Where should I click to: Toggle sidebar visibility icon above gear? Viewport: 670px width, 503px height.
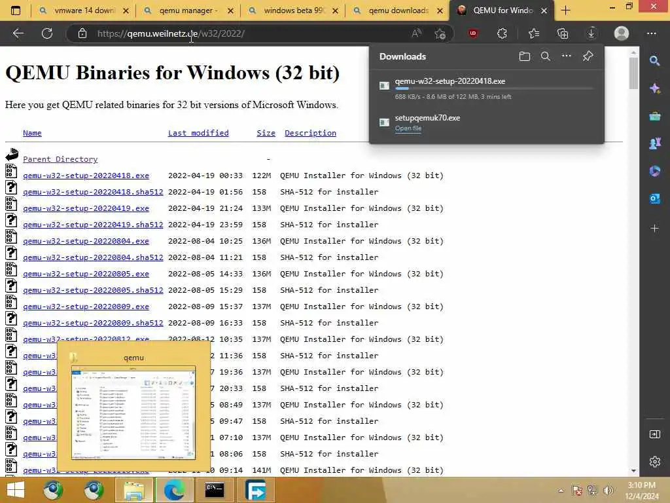click(654, 435)
